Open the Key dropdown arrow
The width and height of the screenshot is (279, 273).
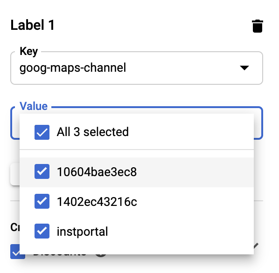coord(244,68)
